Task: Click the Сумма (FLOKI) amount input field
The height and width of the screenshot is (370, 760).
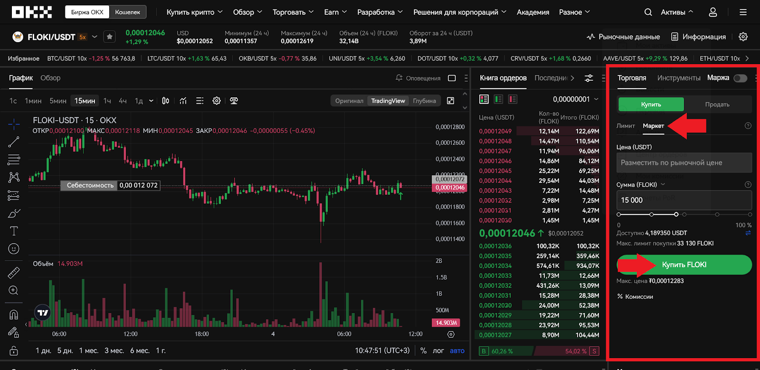Action: 684,200
